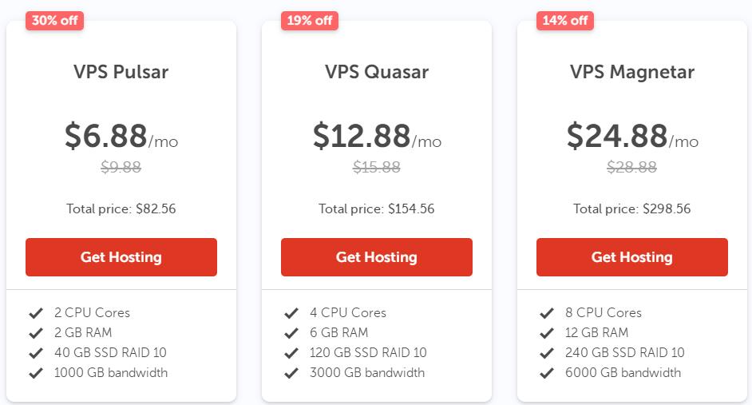This screenshot has height=405, width=752.
Task: Click checkmark icon beside 1000 GB bandwidth
Action: pos(35,373)
